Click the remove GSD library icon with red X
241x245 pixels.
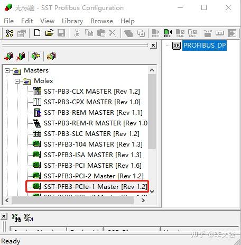(21, 56)
